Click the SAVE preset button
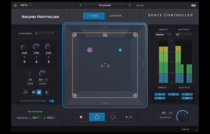This screenshot has height=134, width=210. point(140,6)
